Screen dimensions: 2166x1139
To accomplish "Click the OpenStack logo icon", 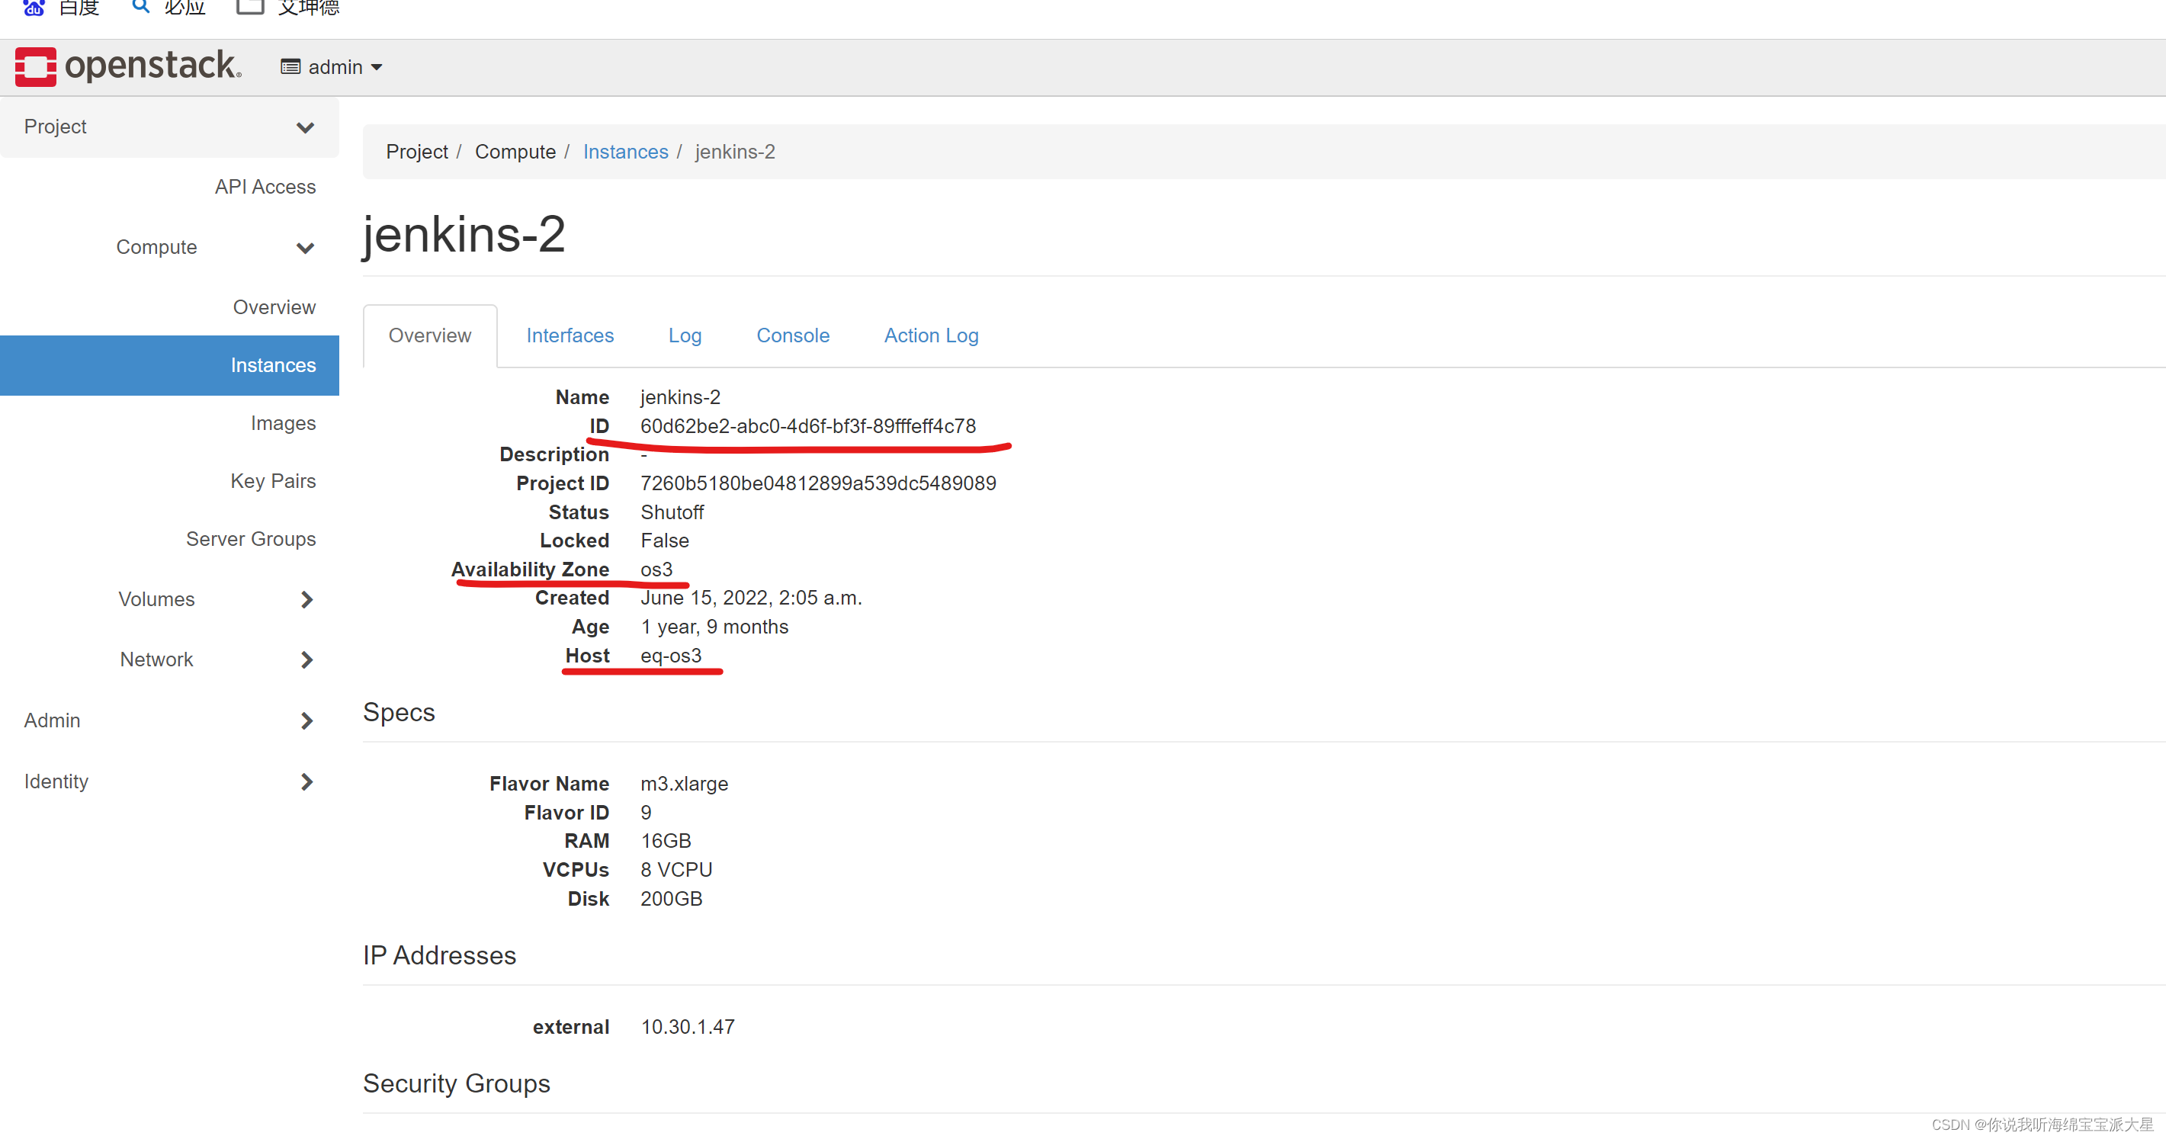I will (35, 66).
